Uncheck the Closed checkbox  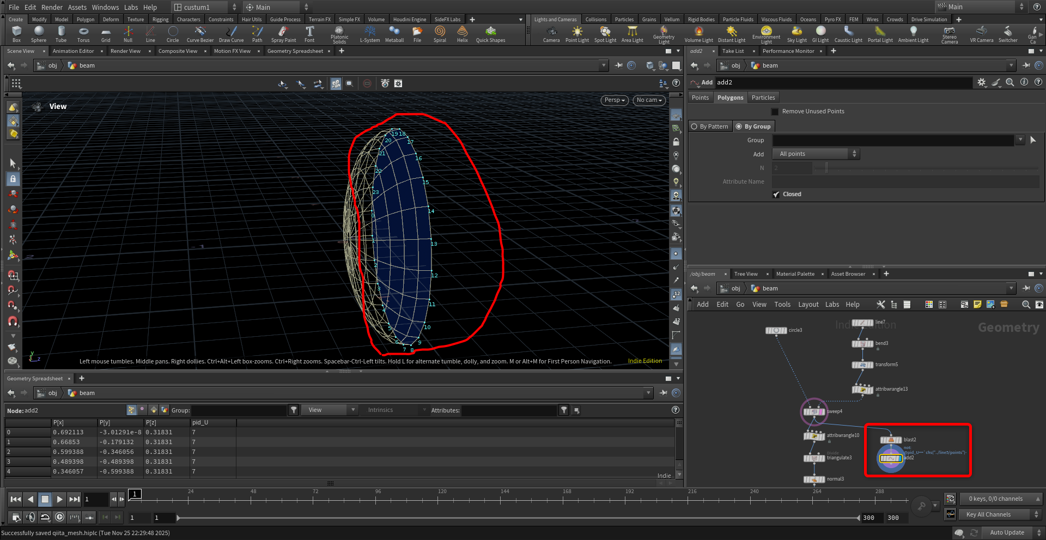776,195
